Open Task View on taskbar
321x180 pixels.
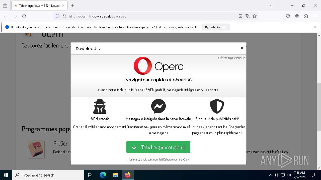[x=90, y=175]
